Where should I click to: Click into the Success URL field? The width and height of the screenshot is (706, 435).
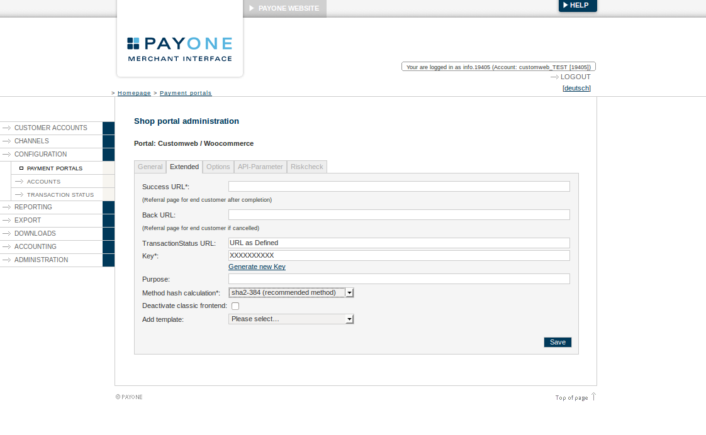coord(399,187)
